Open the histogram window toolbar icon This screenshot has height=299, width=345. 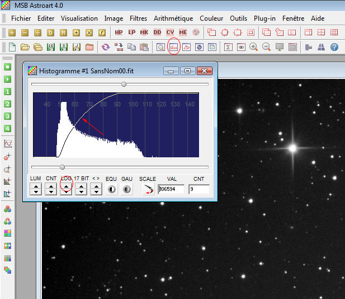173,47
